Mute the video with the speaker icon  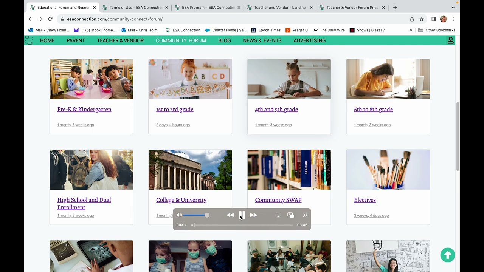click(x=179, y=215)
